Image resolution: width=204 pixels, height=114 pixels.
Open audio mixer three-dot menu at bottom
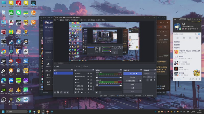click(100, 92)
